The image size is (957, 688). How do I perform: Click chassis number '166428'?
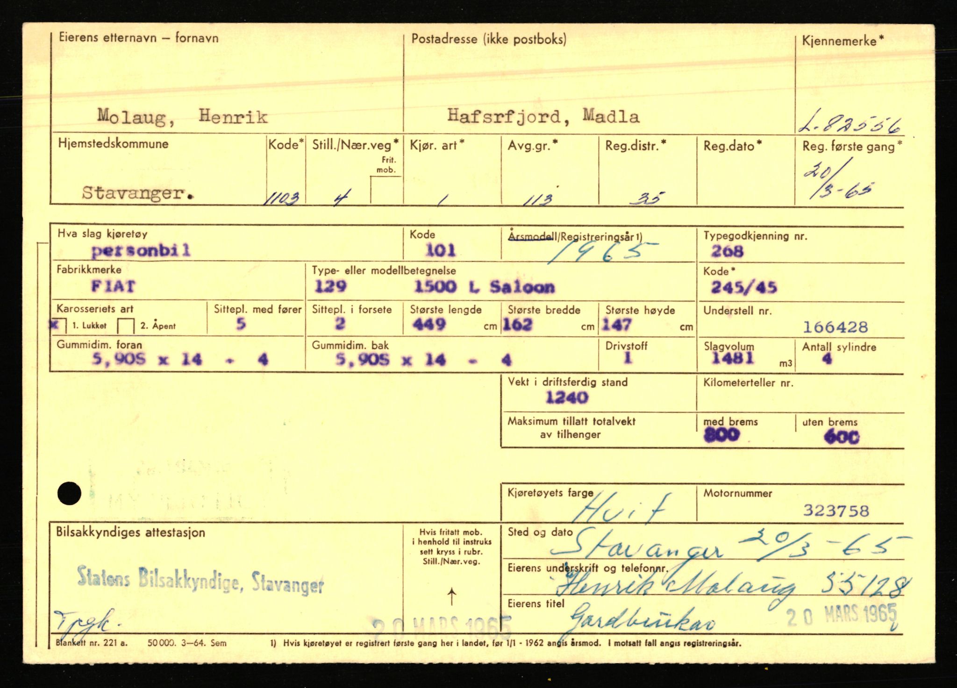[x=835, y=327]
